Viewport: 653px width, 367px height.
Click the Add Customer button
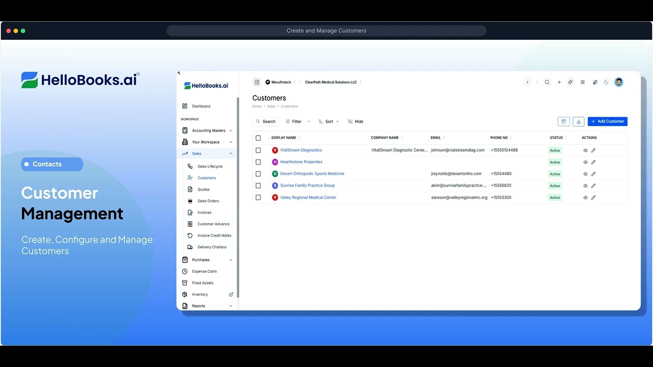click(x=608, y=121)
